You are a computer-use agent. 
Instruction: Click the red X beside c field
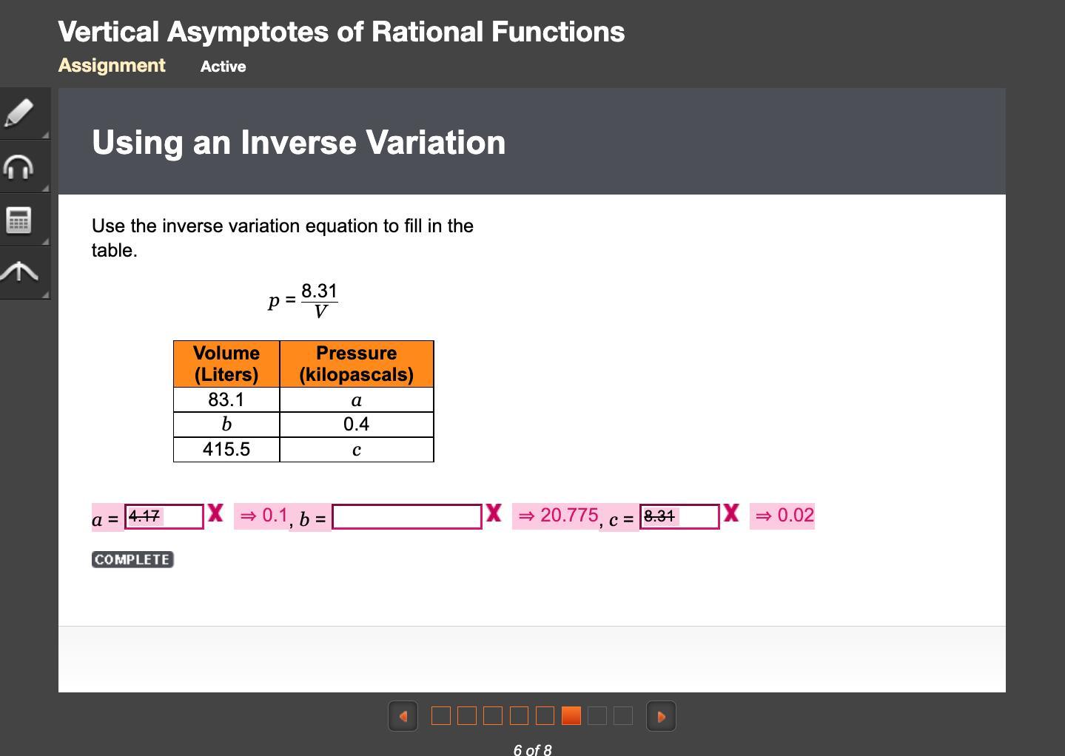click(x=731, y=513)
